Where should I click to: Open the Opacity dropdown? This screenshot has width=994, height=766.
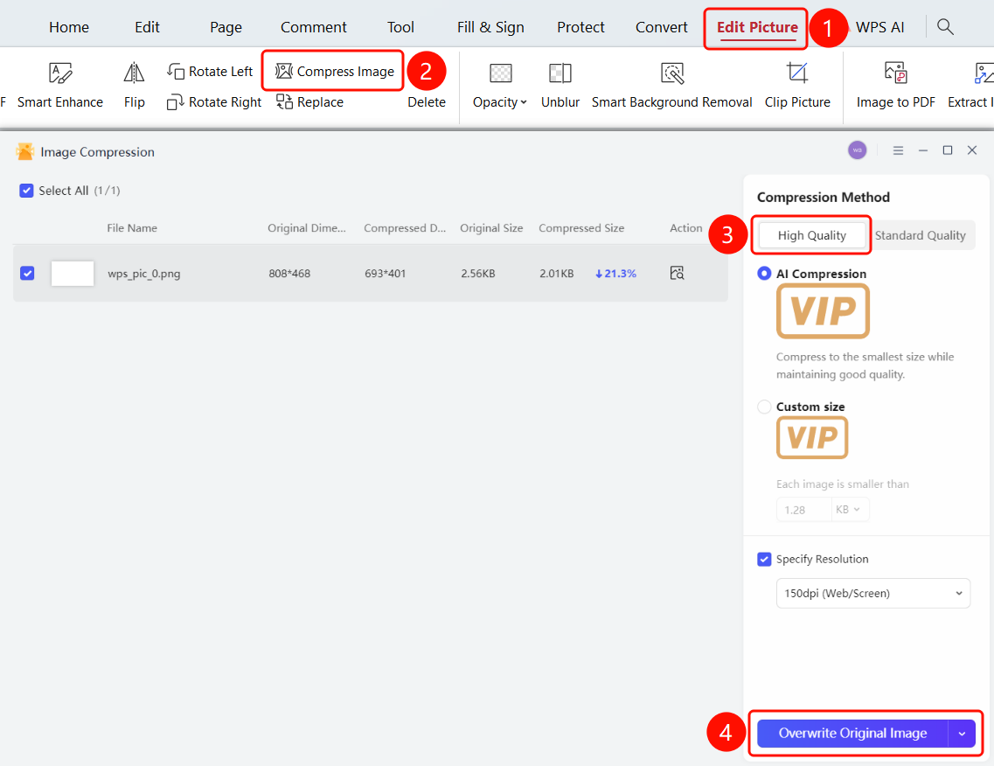click(499, 102)
